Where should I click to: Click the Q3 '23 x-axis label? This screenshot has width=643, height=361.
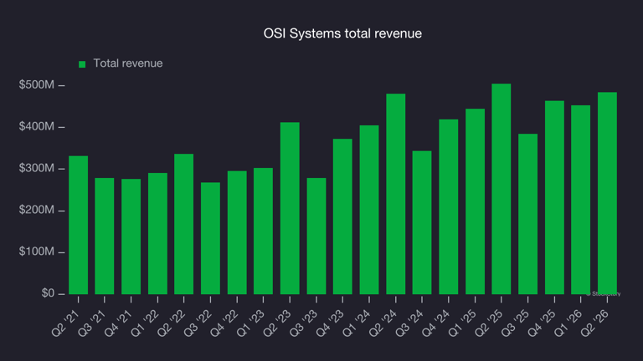(x=303, y=323)
